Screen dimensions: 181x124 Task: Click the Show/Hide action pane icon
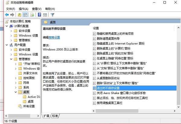coord(45,15)
